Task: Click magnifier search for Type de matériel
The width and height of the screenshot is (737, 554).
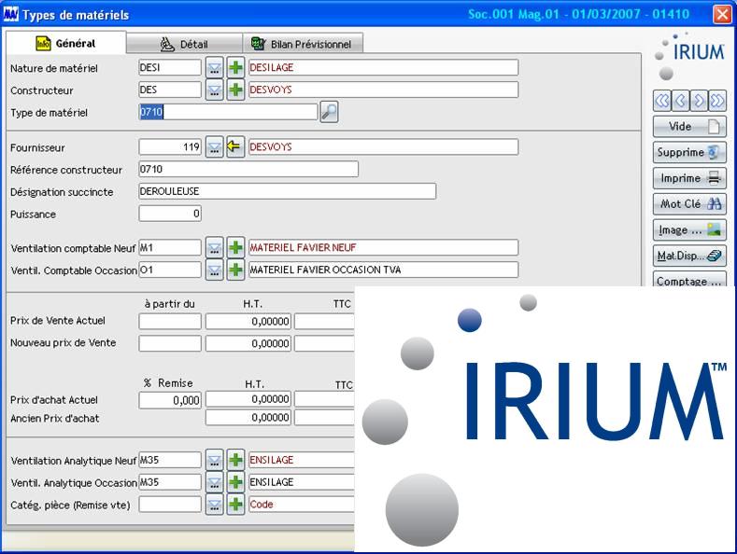Action: (329, 112)
